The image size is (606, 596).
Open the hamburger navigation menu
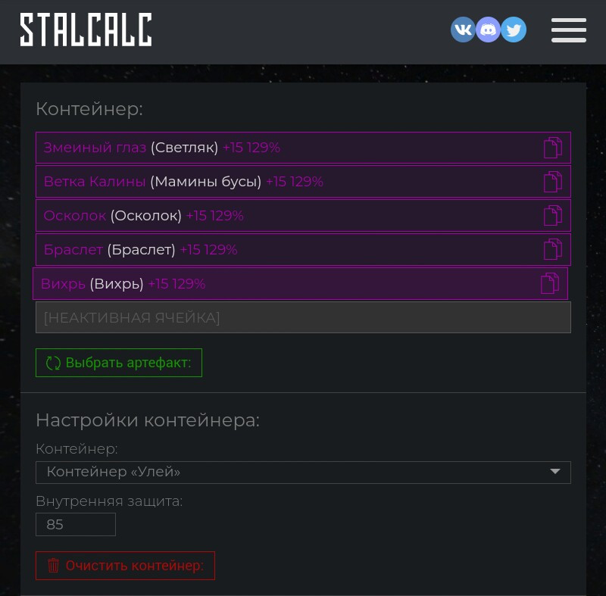pyautogui.click(x=569, y=30)
